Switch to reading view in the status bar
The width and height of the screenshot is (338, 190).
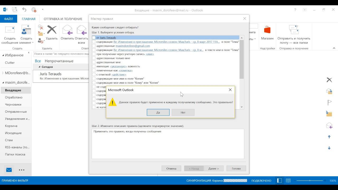click(x=288, y=180)
